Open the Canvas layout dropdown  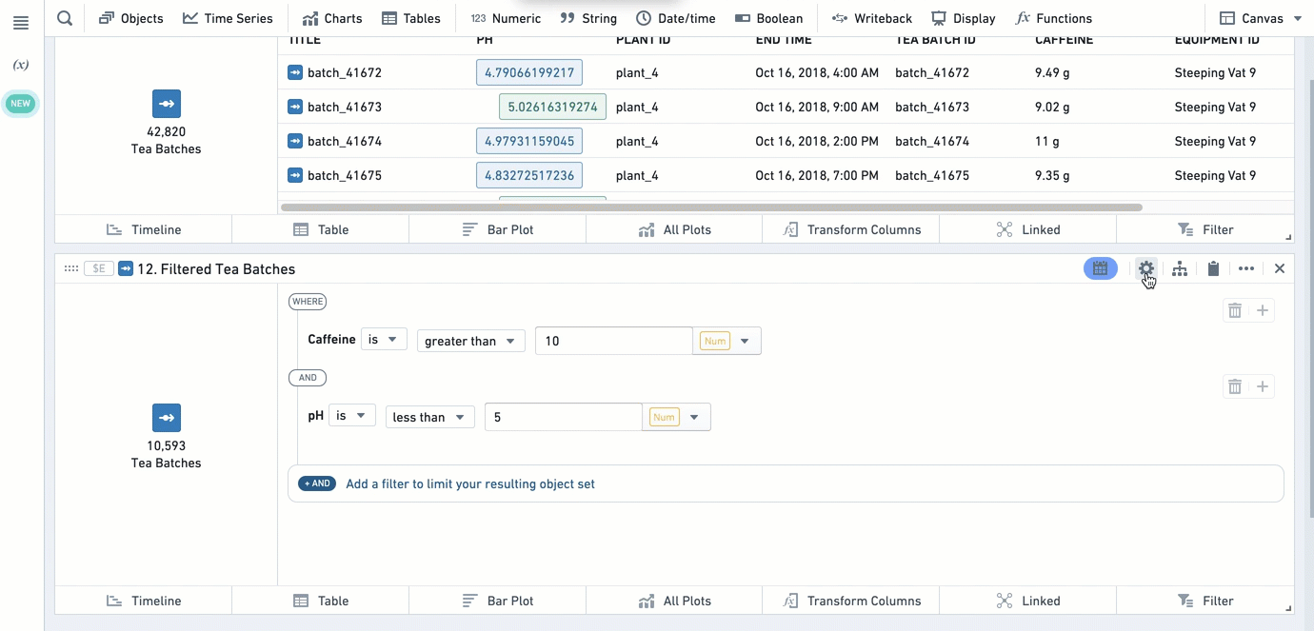point(1260,18)
